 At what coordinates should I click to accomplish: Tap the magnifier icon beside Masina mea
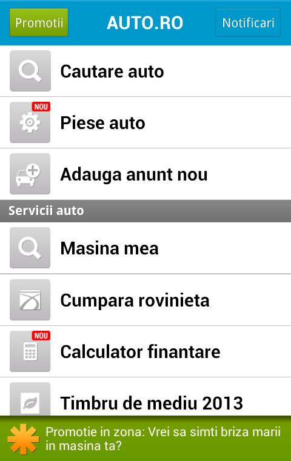coord(30,248)
